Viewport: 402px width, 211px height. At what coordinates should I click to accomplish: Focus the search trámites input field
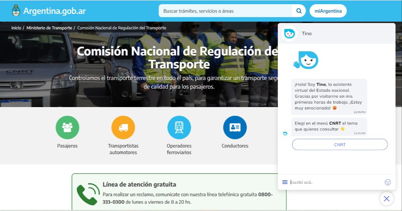coord(225,11)
